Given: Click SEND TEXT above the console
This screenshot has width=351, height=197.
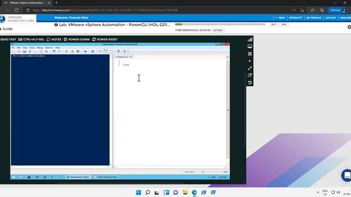Looking at the screenshot, I should tap(8, 39).
